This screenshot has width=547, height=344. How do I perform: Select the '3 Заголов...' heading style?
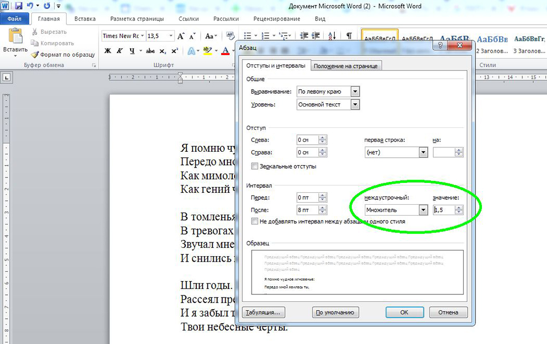[x=529, y=44]
